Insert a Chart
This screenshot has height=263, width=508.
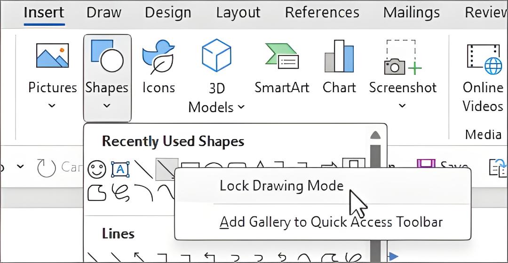pyautogui.click(x=339, y=68)
